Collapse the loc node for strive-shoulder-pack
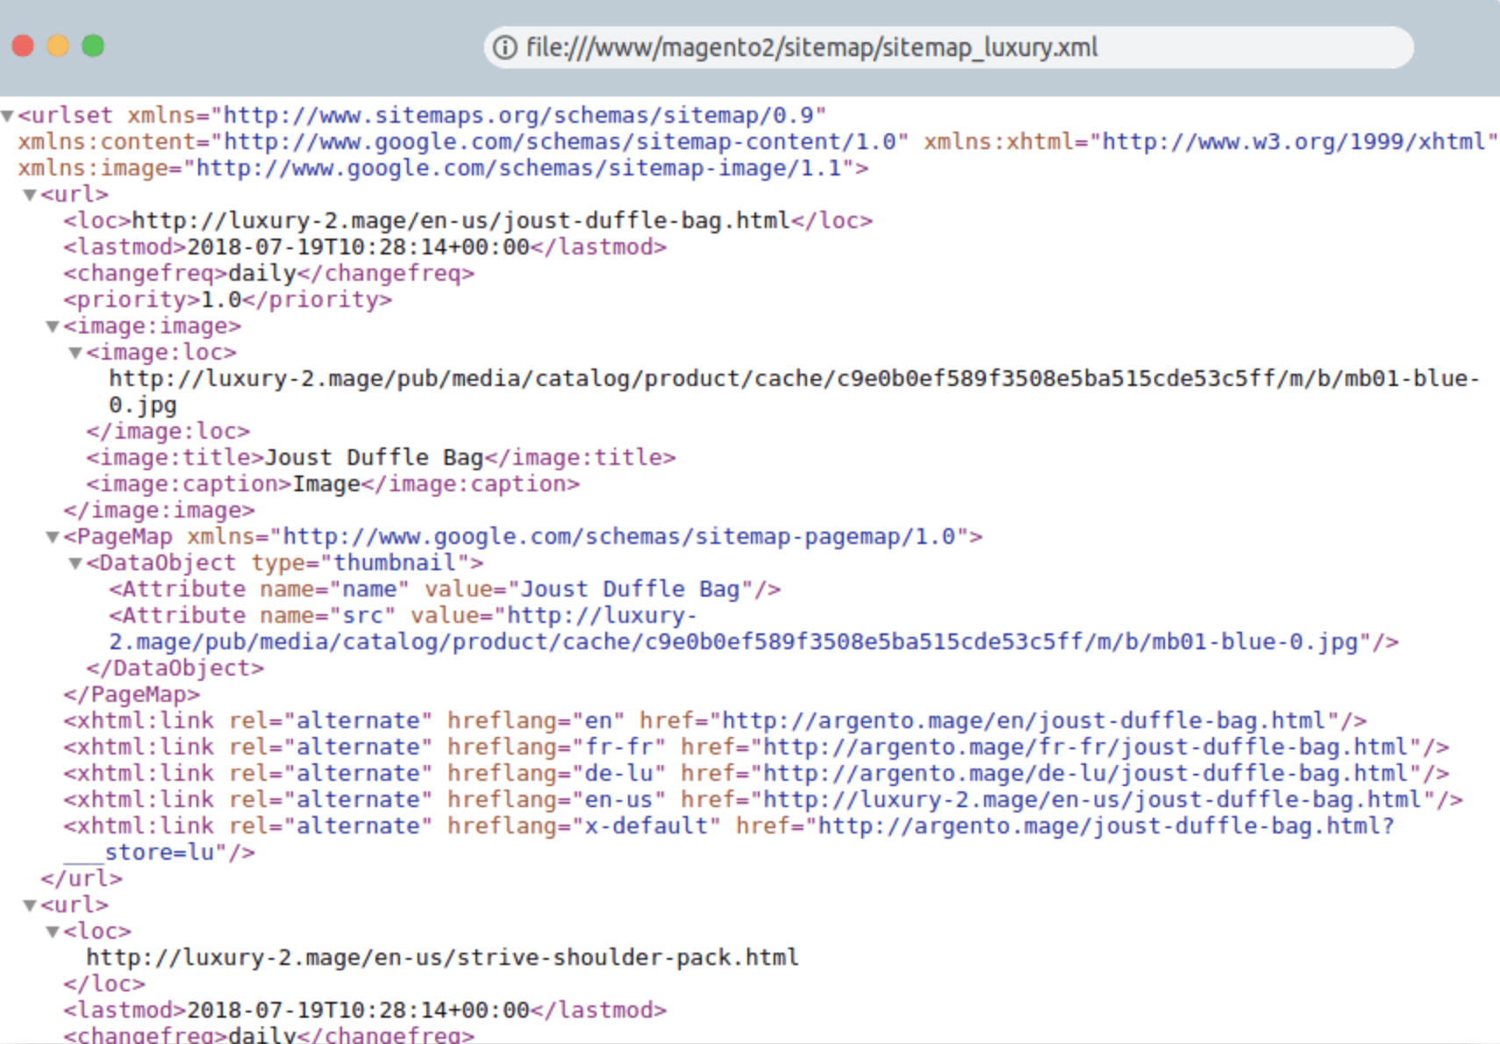 coord(53,932)
